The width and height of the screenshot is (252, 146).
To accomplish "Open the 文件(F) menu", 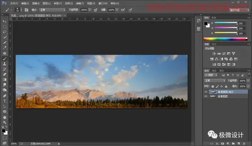I will coord(14,3).
